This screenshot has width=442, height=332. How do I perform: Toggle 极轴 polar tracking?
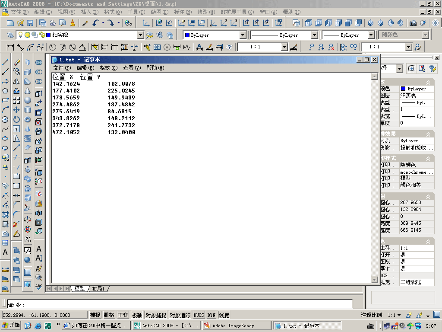[x=137, y=315]
